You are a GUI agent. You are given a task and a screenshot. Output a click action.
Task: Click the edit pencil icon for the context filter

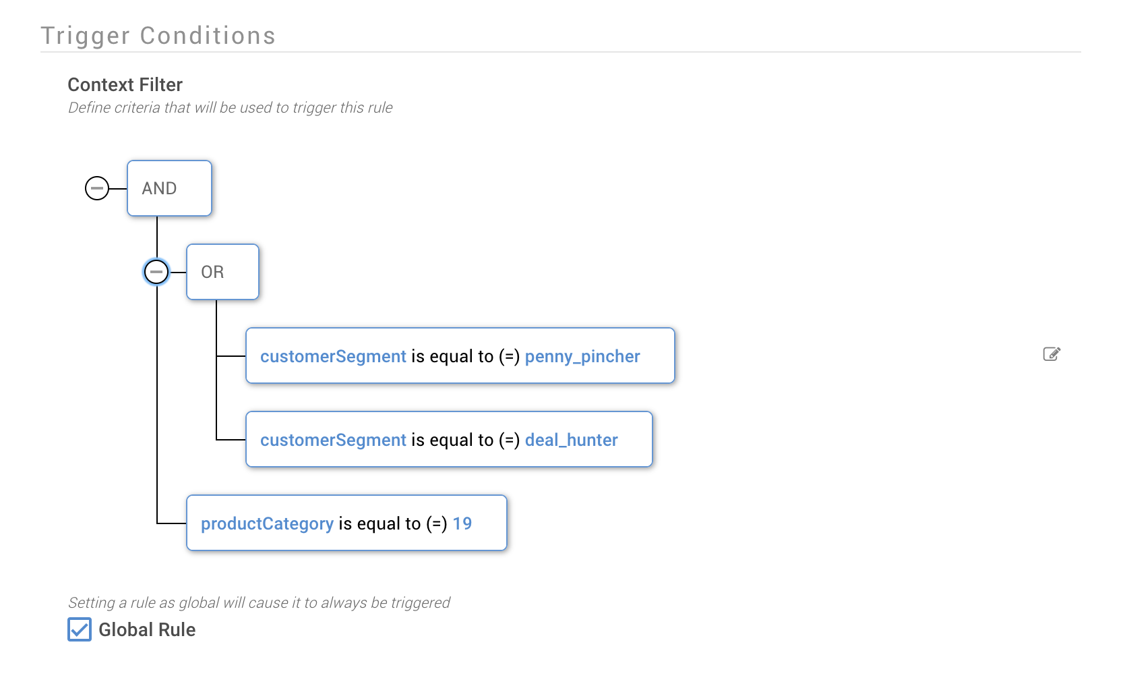(1052, 354)
